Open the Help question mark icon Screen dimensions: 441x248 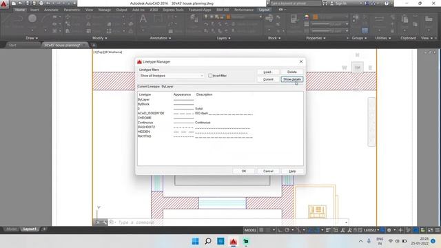pyautogui.click(x=387, y=3)
